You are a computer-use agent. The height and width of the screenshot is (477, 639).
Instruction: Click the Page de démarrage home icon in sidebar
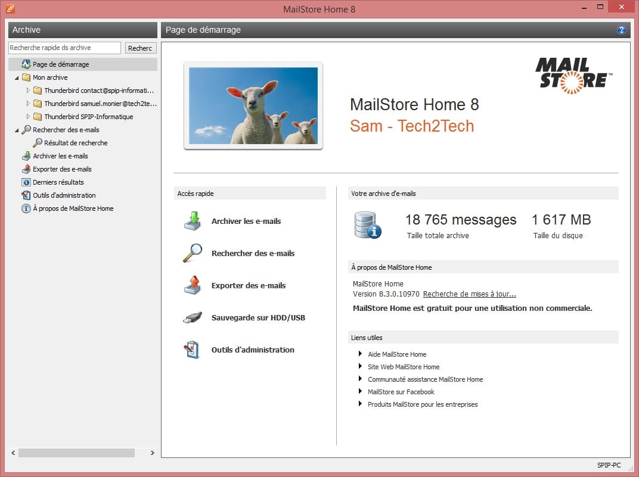(26, 64)
